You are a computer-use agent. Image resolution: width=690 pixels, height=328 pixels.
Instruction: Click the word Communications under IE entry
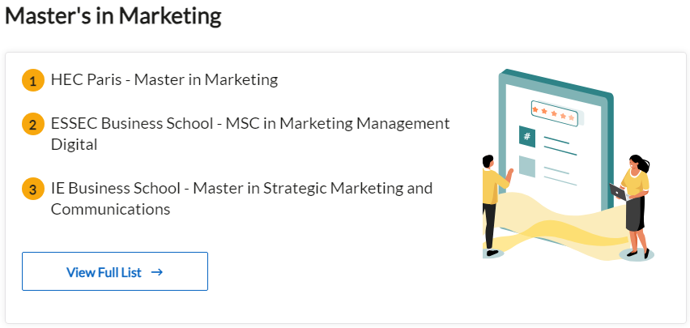point(110,209)
